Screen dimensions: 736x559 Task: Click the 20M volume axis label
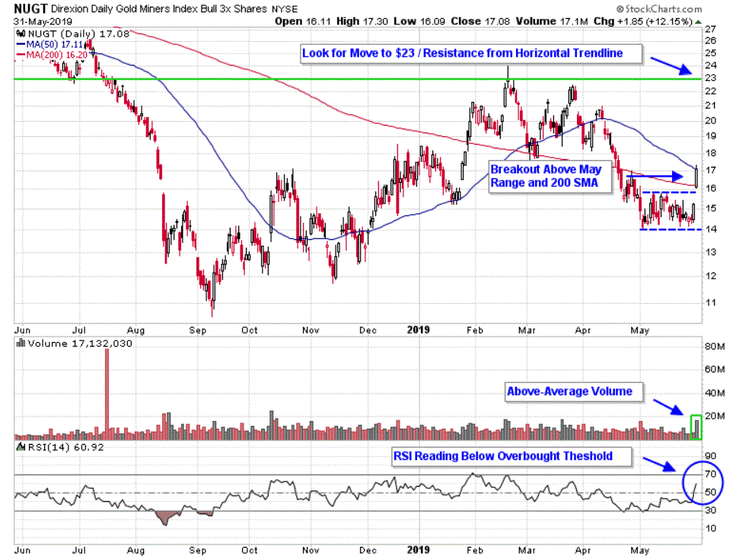[715, 416]
